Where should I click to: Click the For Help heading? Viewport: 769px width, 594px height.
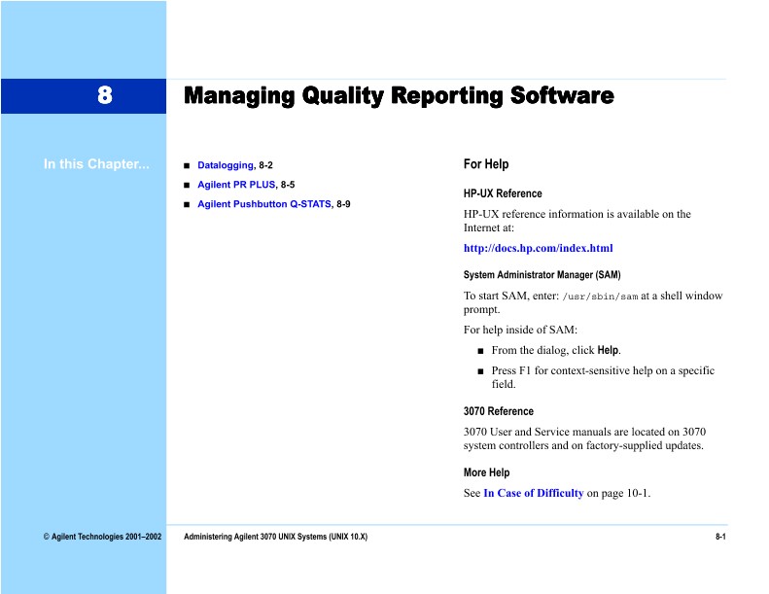click(485, 164)
